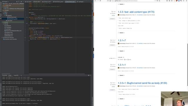
Task: Open .metadata file in project tree
Action: [8, 27]
